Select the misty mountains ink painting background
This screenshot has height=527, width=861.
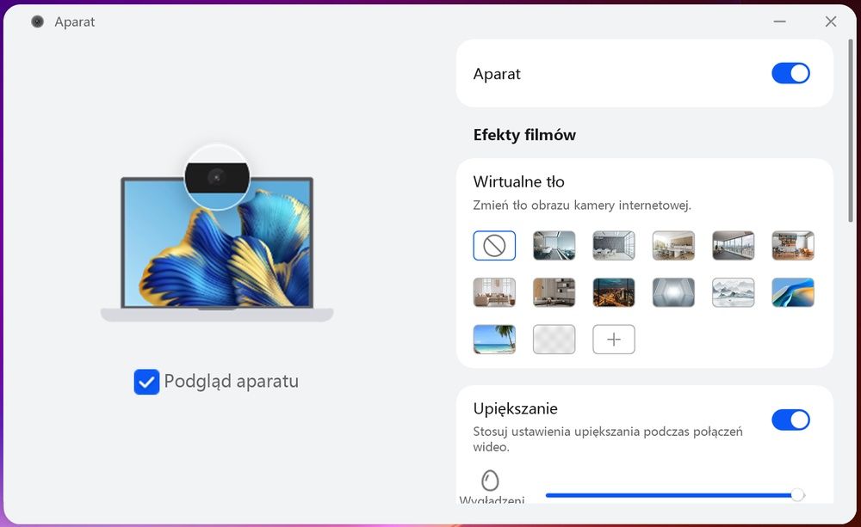[x=733, y=292]
